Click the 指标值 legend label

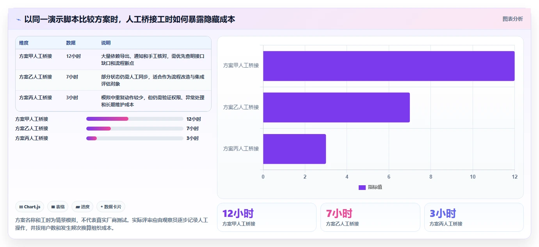point(375,188)
